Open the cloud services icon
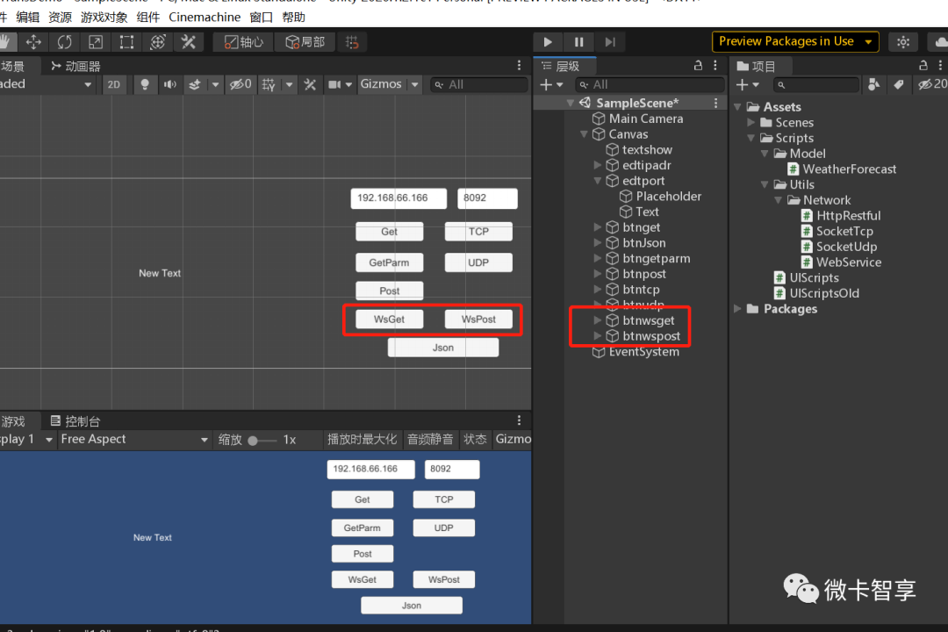 coord(940,42)
